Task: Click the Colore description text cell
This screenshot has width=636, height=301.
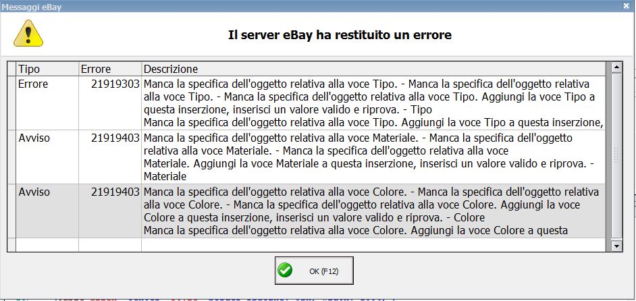Action: click(x=373, y=211)
